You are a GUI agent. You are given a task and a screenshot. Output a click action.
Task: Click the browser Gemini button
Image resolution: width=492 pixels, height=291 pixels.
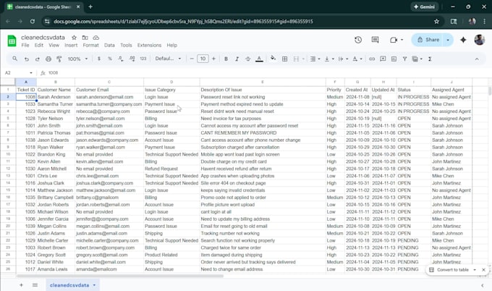[424, 7]
